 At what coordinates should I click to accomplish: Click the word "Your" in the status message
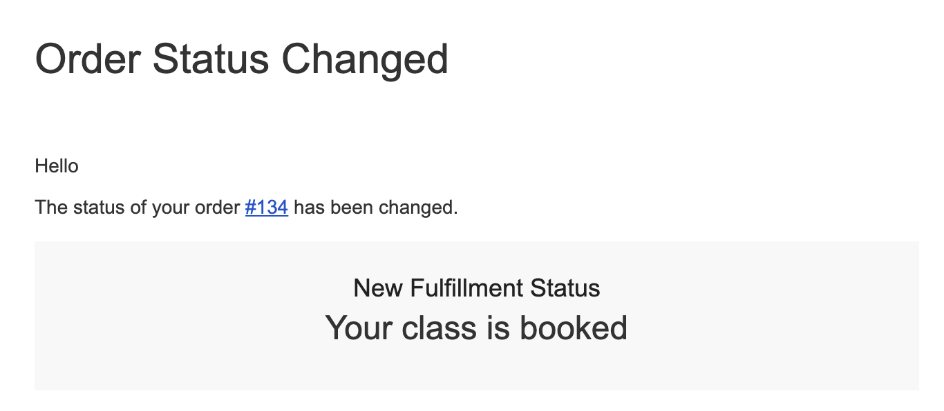point(358,328)
